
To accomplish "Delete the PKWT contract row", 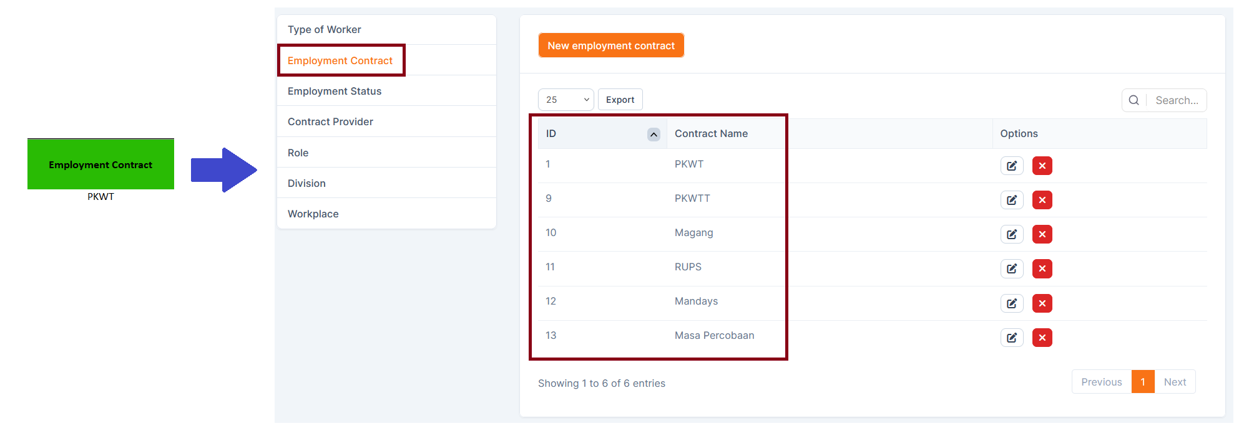I will 1042,166.
